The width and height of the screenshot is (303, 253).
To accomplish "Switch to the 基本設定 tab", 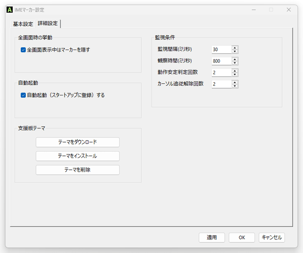I will pyautogui.click(x=23, y=24).
